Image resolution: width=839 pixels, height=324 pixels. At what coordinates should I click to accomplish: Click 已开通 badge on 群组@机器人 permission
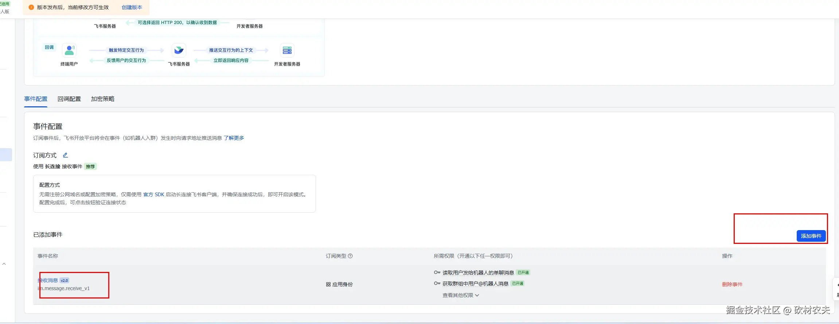click(x=518, y=284)
